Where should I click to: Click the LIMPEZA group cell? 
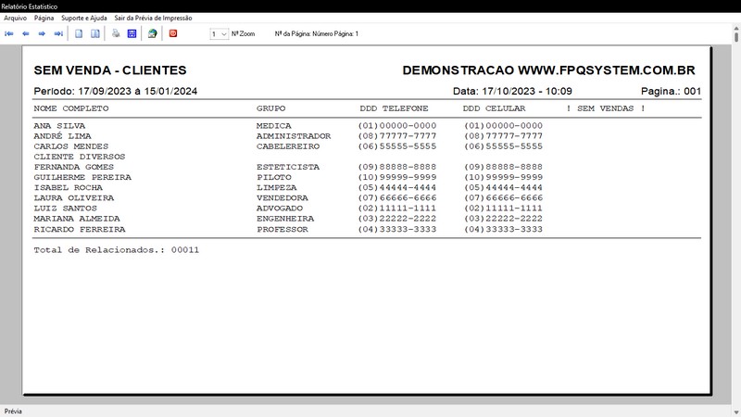click(277, 188)
